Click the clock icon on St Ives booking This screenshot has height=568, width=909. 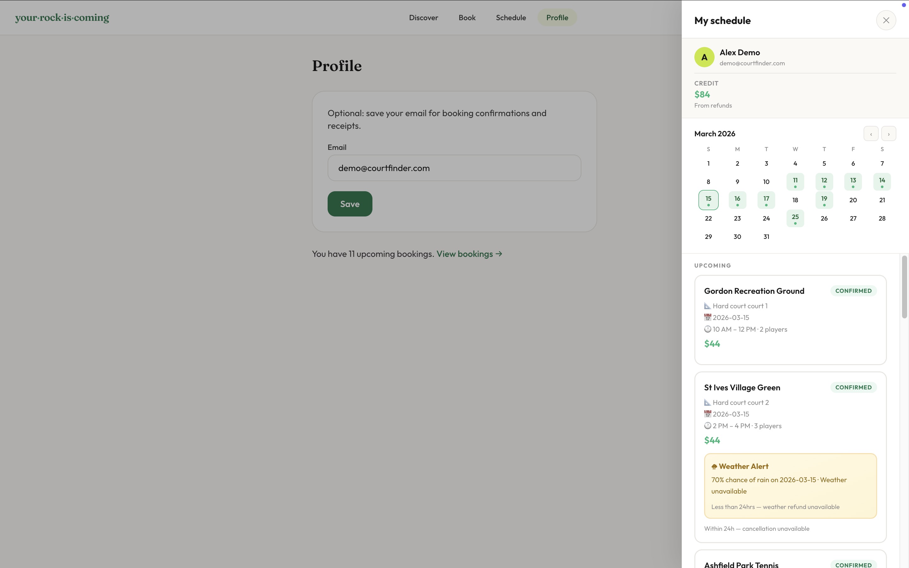pos(707,426)
